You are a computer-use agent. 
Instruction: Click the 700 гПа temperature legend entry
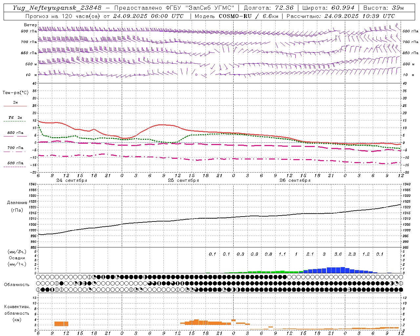(x=15, y=148)
